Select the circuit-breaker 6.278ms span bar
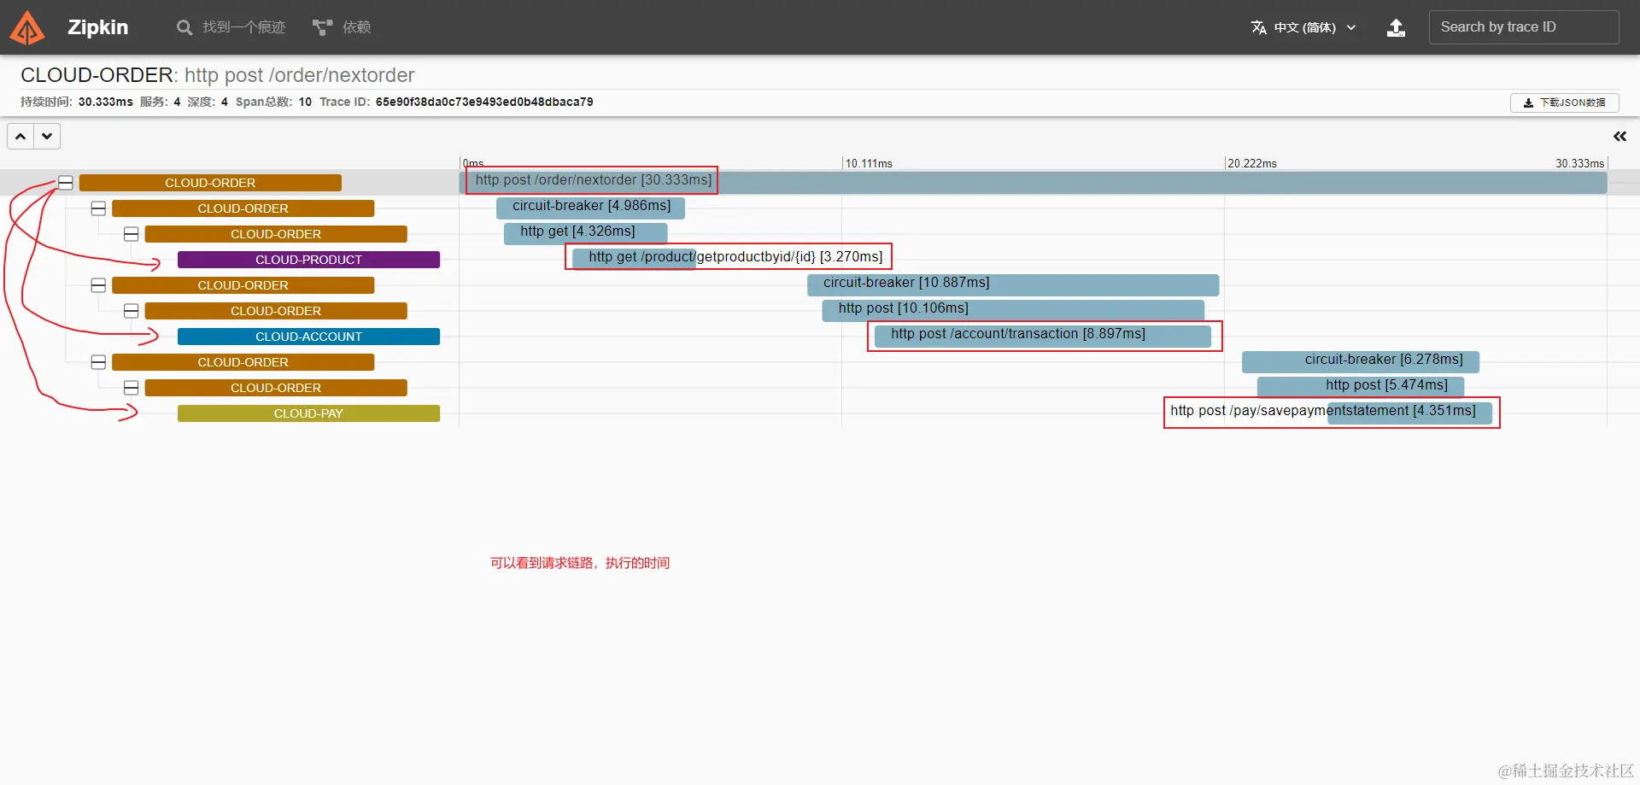The width and height of the screenshot is (1640, 785). pyautogui.click(x=1361, y=361)
